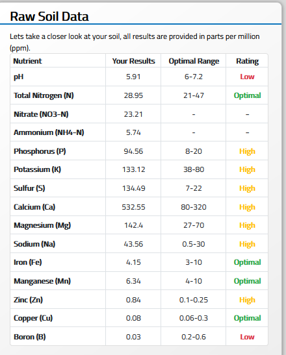Click Sodium (Na) optimal range 0.5-30
The height and width of the screenshot is (355, 286).
[194, 244]
